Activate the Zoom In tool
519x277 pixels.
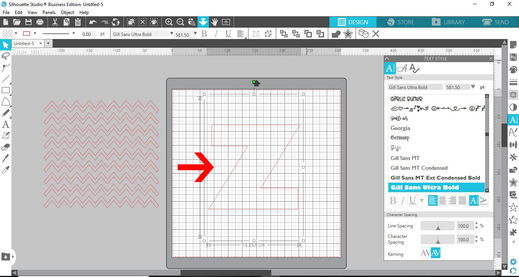[169, 22]
